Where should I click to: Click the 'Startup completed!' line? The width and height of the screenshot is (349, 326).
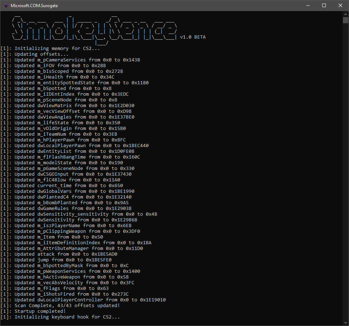pyautogui.click(x=33, y=311)
